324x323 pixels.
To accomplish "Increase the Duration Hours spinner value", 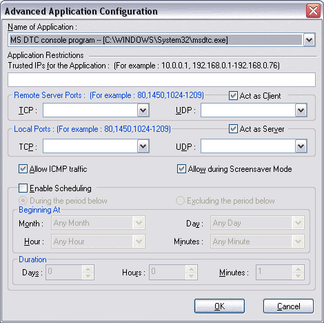I will (x=192, y=268).
